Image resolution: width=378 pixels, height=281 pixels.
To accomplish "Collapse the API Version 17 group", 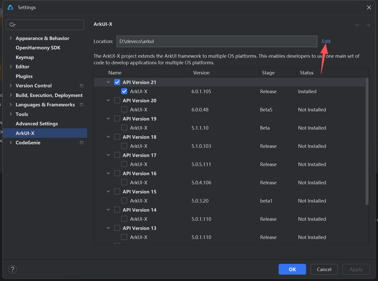I will (108, 155).
